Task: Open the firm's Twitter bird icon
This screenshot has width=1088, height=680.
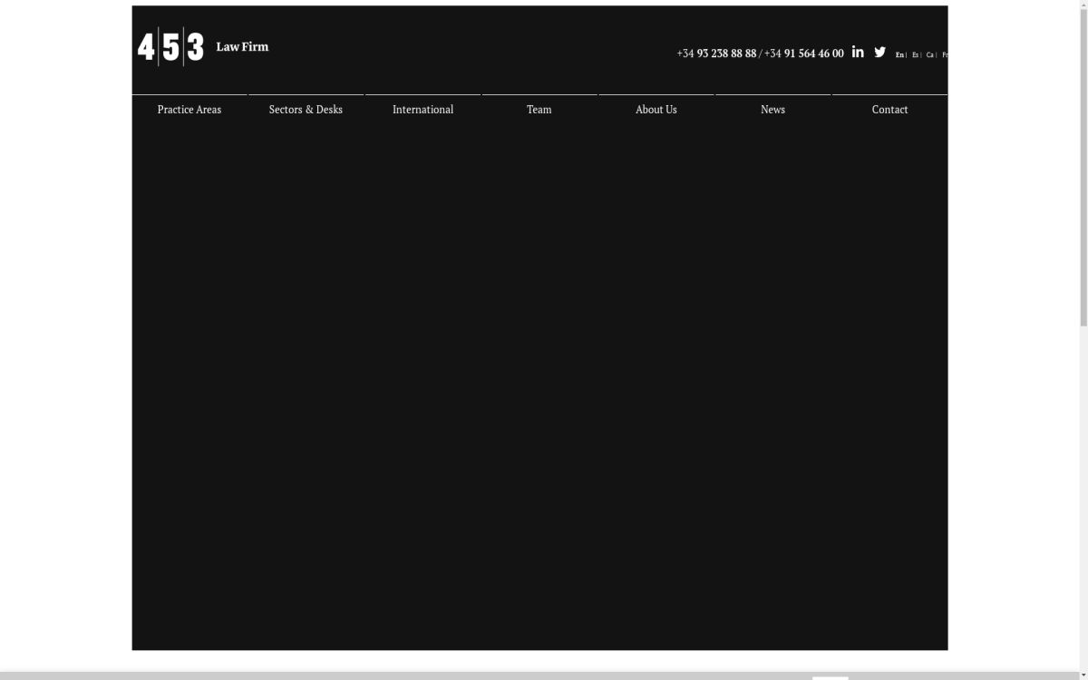Action: pos(879,52)
